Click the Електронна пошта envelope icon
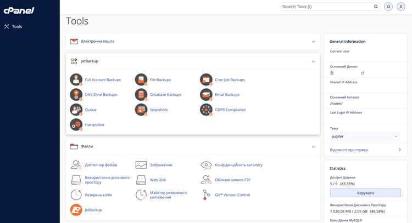This screenshot has width=412, height=223. [x=74, y=42]
